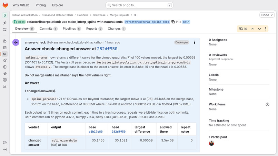Open the answer-check comment kebab menu
The height and width of the screenshot is (156, 278).
195,42
